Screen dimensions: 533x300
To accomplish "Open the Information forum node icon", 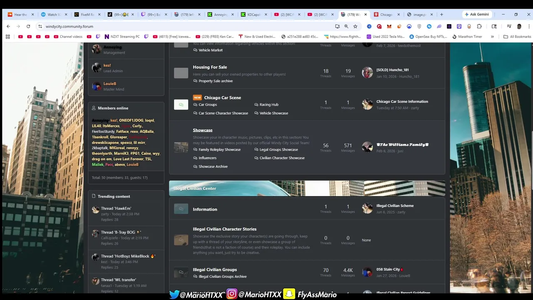I will [181, 209].
